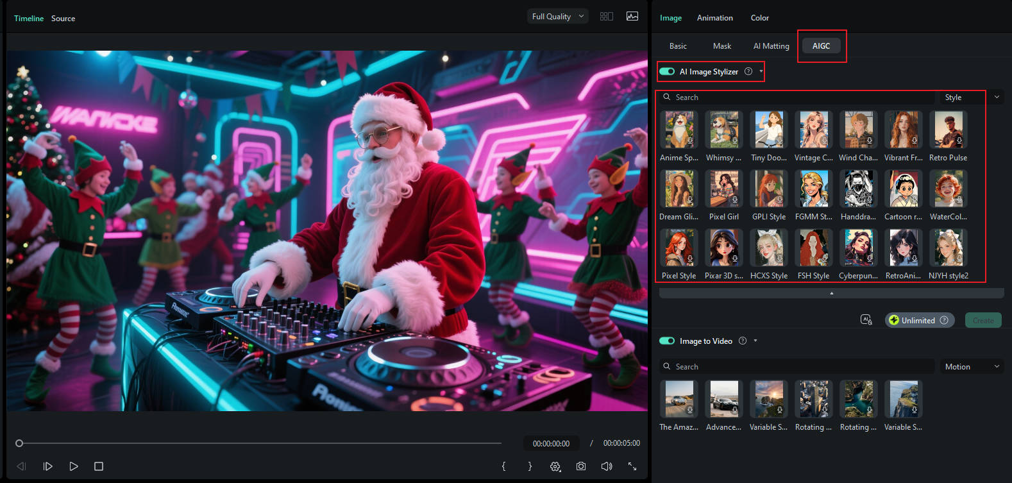Select the Basic sub-tab
The width and height of the screenshot is (1012, 483).
pos(678,46)
